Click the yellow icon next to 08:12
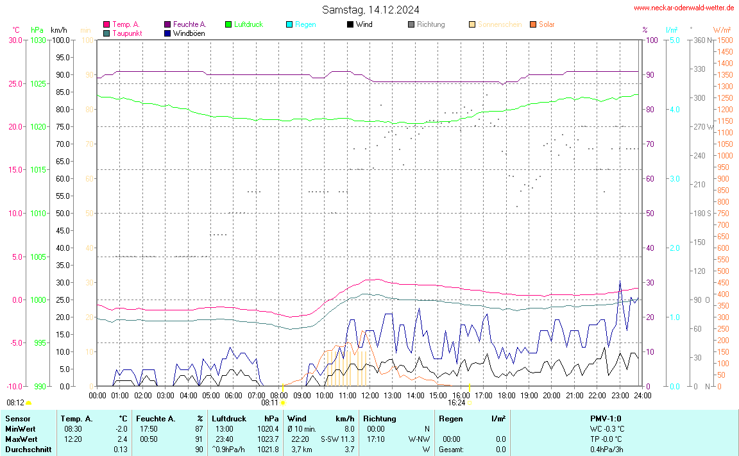 click(x=28, y=403)
